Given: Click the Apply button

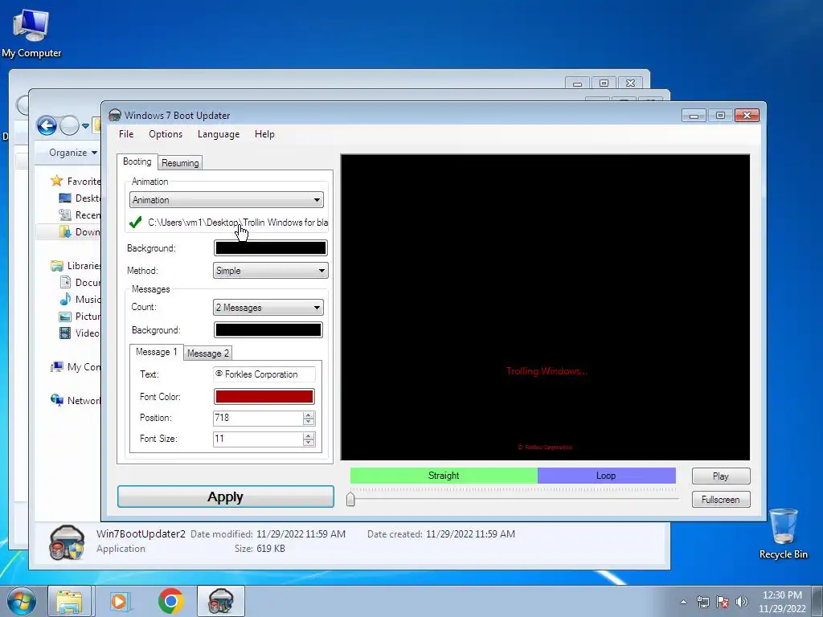Looking at the screenshot, I should (x=226, y=496).
